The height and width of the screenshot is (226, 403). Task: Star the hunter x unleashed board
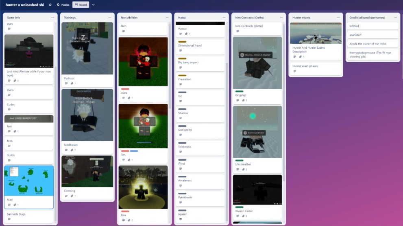pyautogui.click(x=50, y=5)
